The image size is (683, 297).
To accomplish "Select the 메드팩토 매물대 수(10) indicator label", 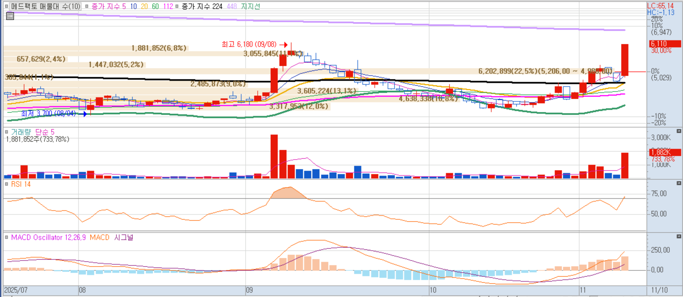I will (45, 6).
